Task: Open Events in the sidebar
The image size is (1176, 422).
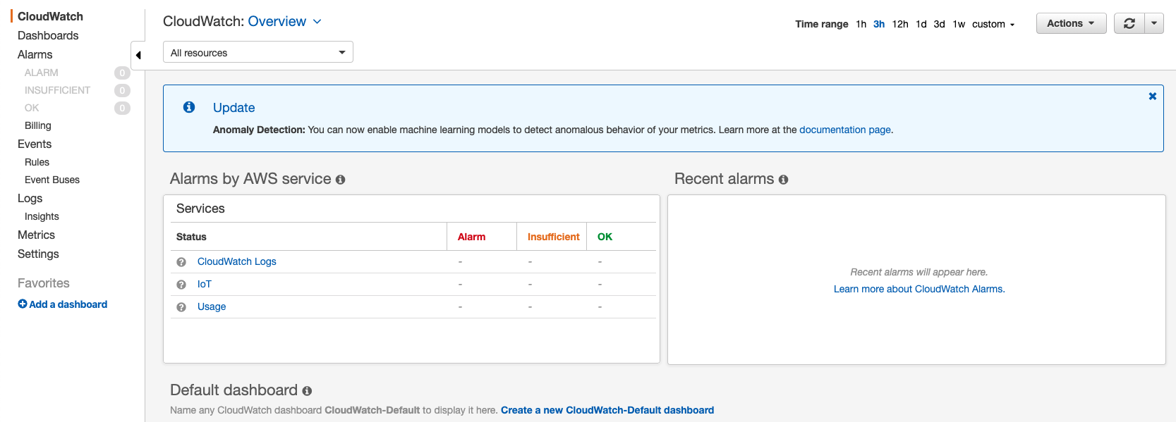Action: 35,144
